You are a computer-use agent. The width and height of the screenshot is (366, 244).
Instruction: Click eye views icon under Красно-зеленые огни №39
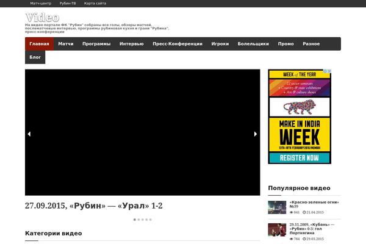click(291, 212)
